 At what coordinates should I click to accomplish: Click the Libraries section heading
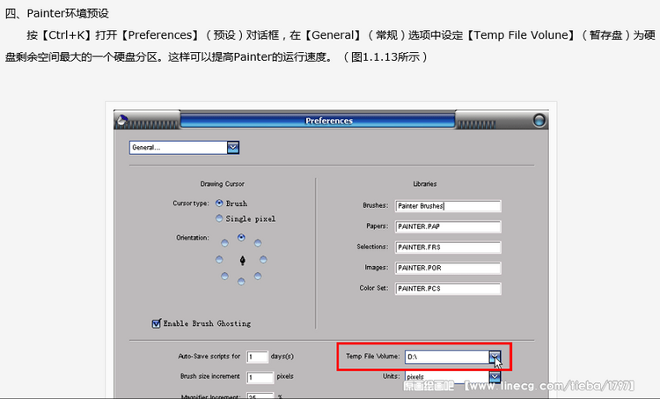425,184
